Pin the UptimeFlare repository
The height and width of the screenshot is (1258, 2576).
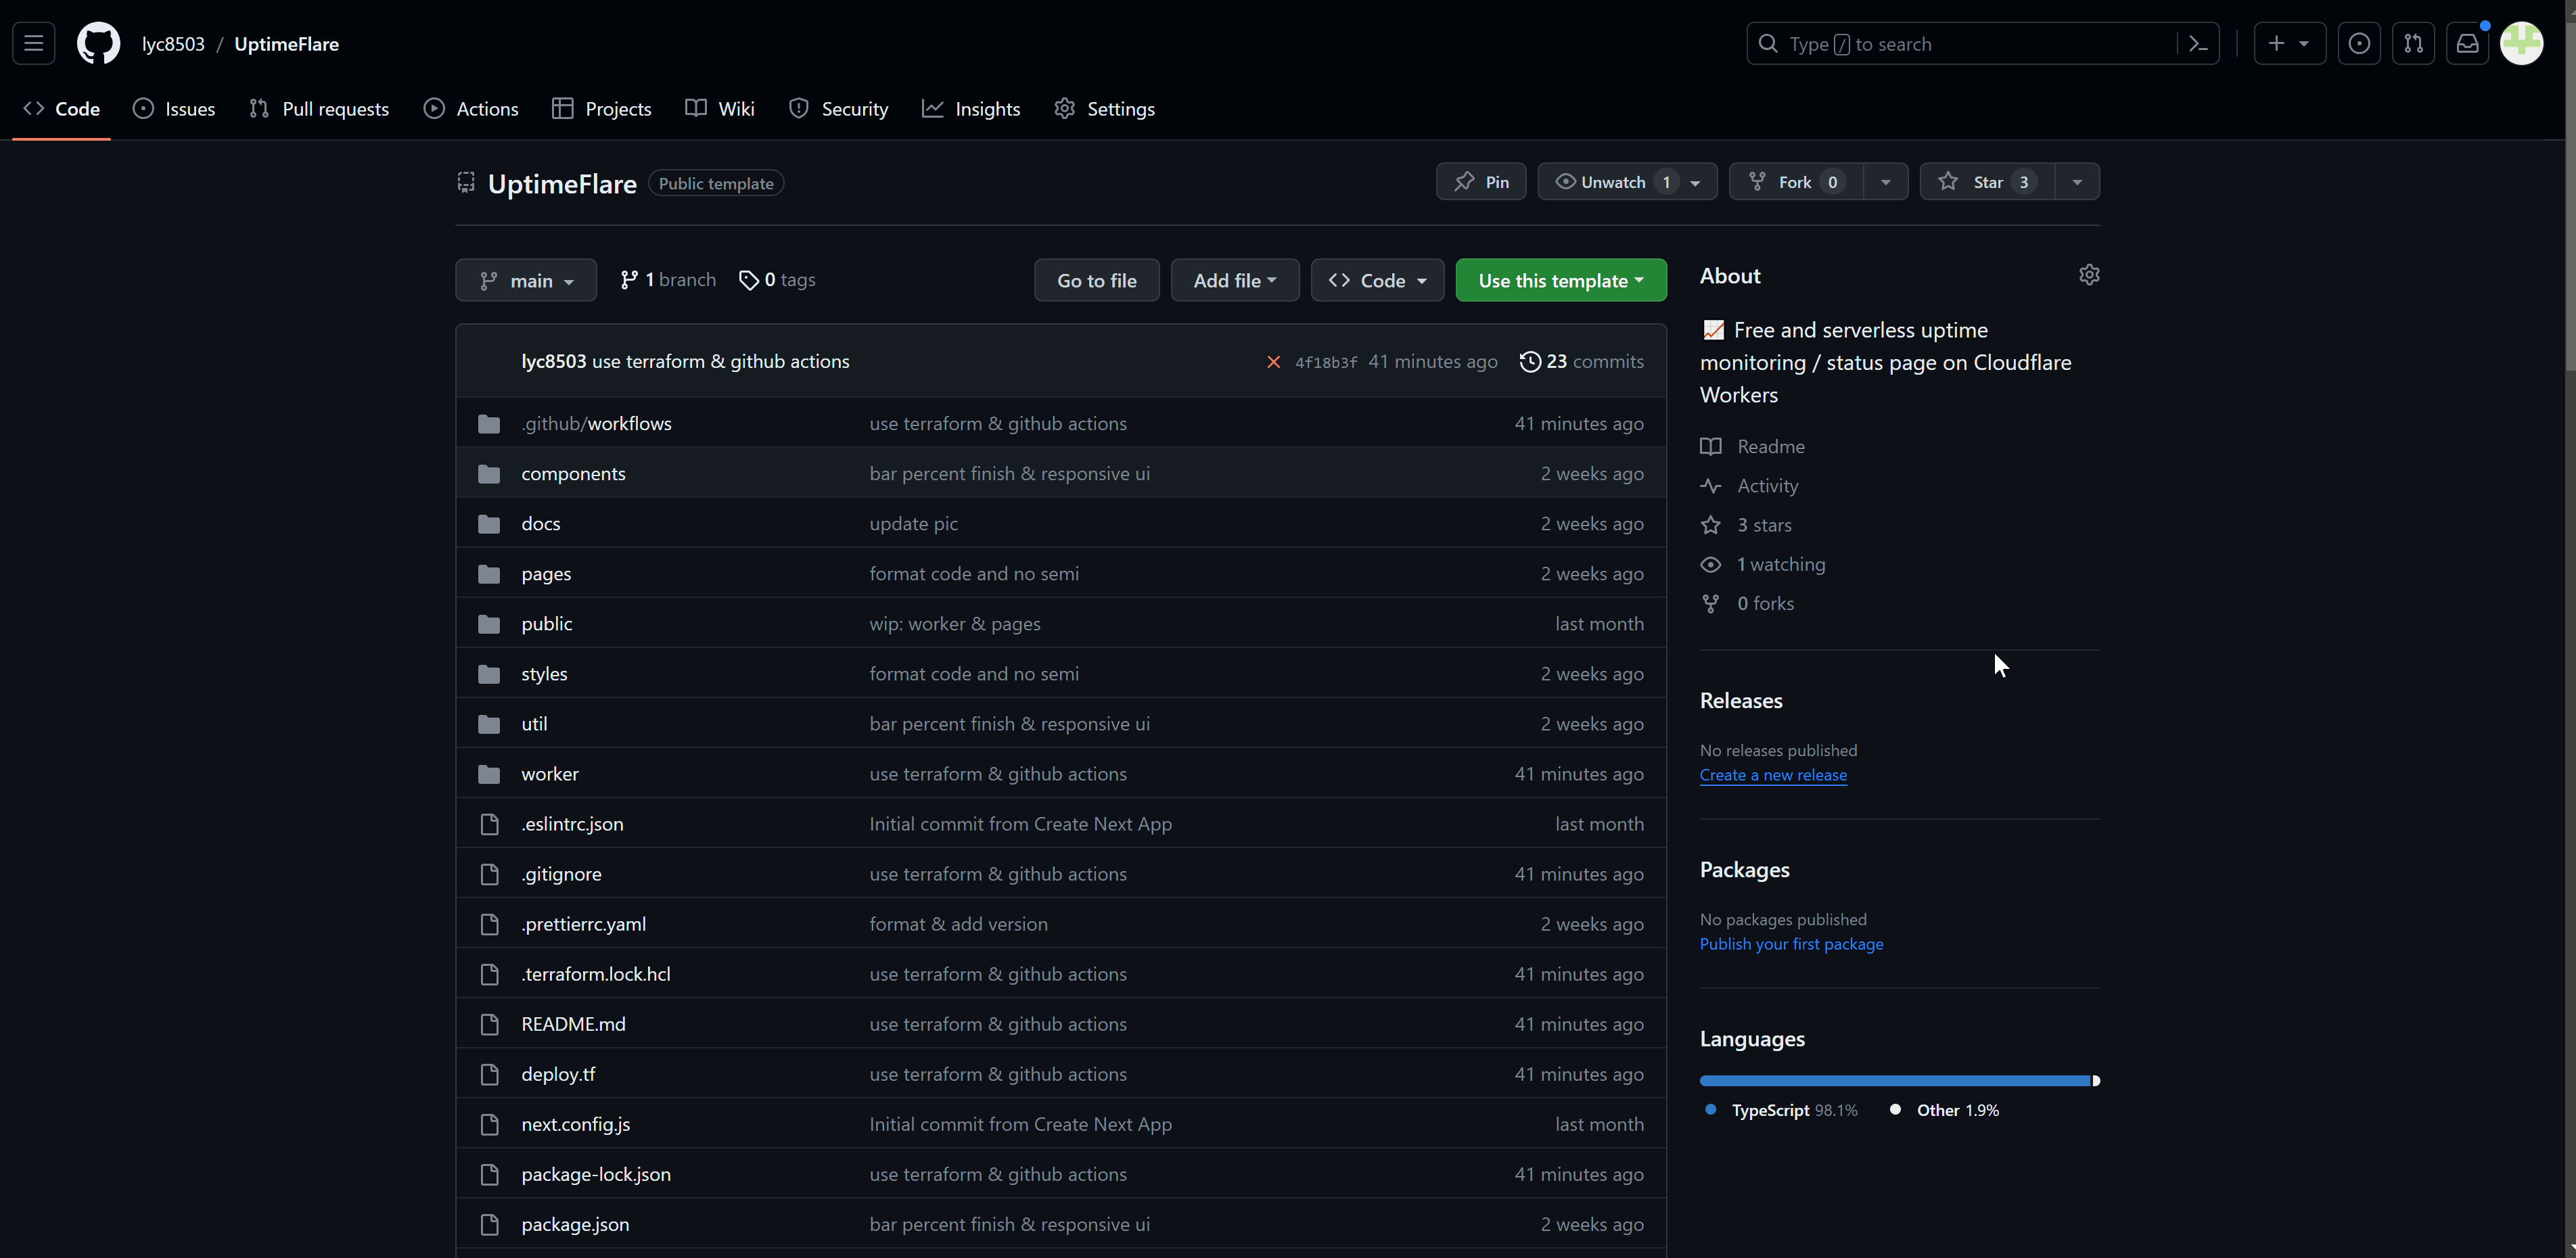(1481, 182)
